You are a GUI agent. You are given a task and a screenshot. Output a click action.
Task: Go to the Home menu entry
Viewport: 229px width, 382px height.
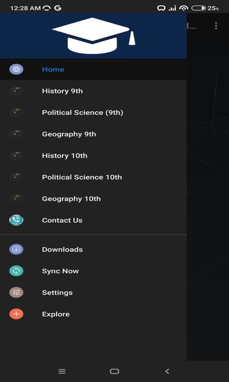point(93,69)
